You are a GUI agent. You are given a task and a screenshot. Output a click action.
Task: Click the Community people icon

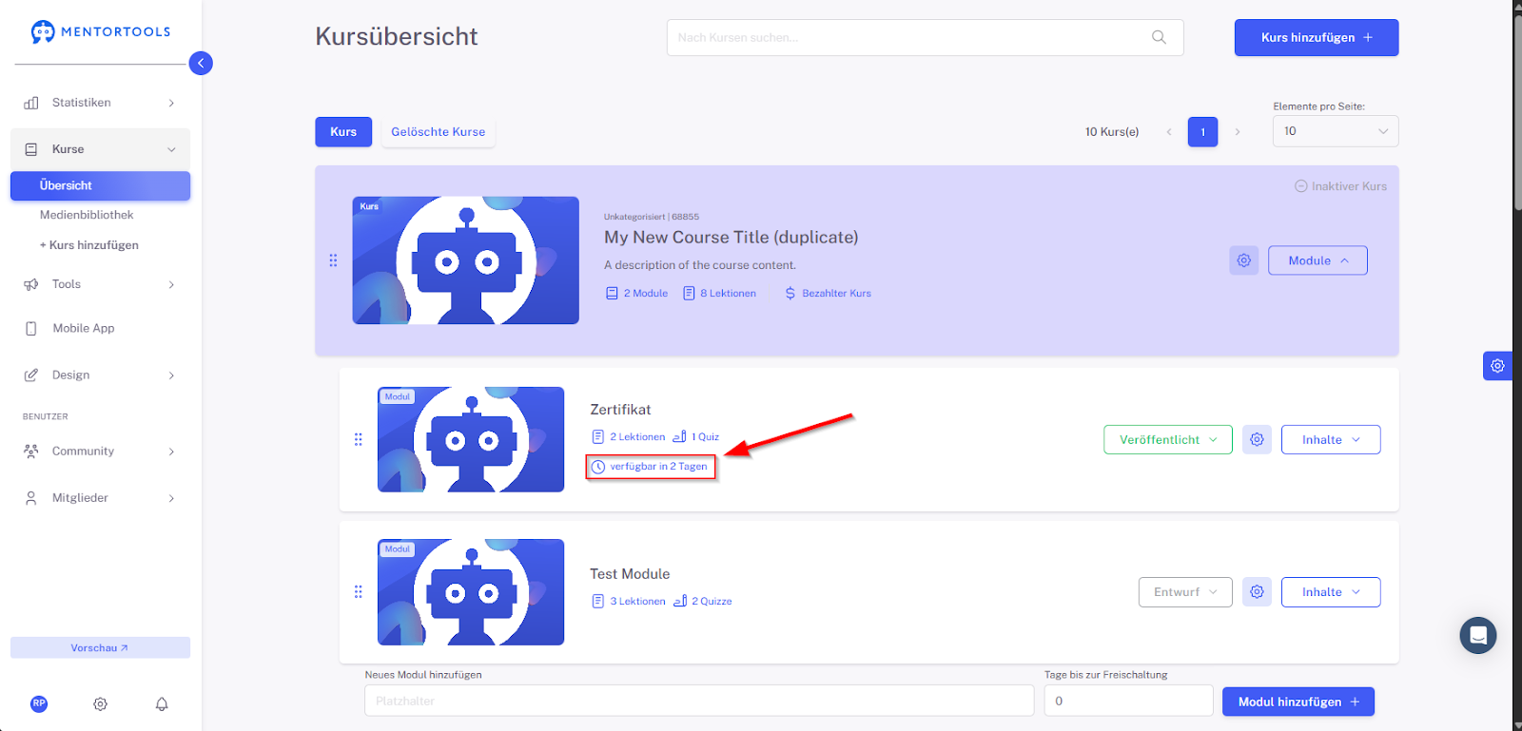coord(31,452)
